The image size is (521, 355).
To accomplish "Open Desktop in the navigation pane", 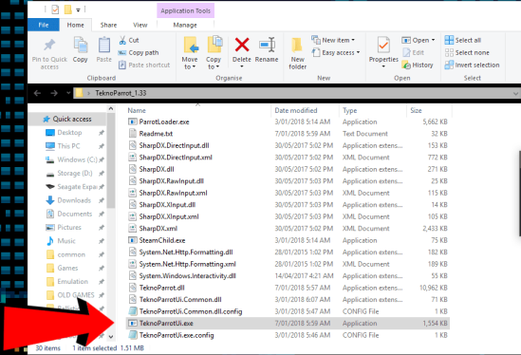I will coord(69,133).
